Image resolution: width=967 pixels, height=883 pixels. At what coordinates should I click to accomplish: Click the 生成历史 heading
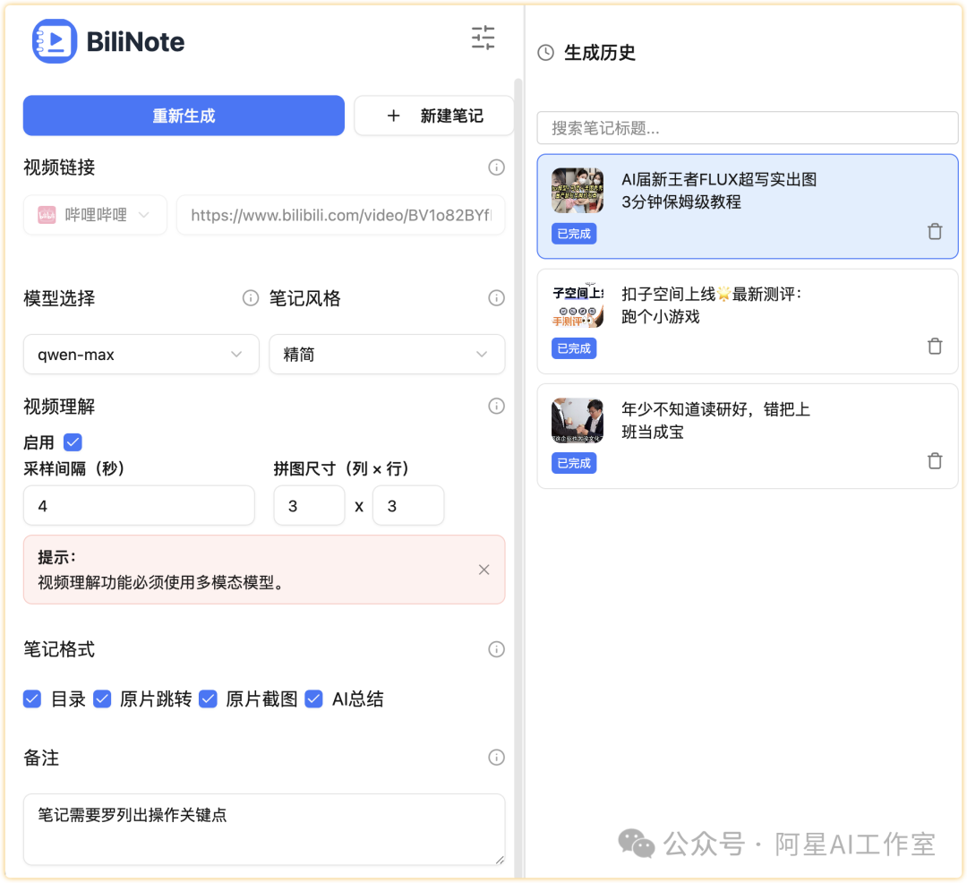(599, 53)
